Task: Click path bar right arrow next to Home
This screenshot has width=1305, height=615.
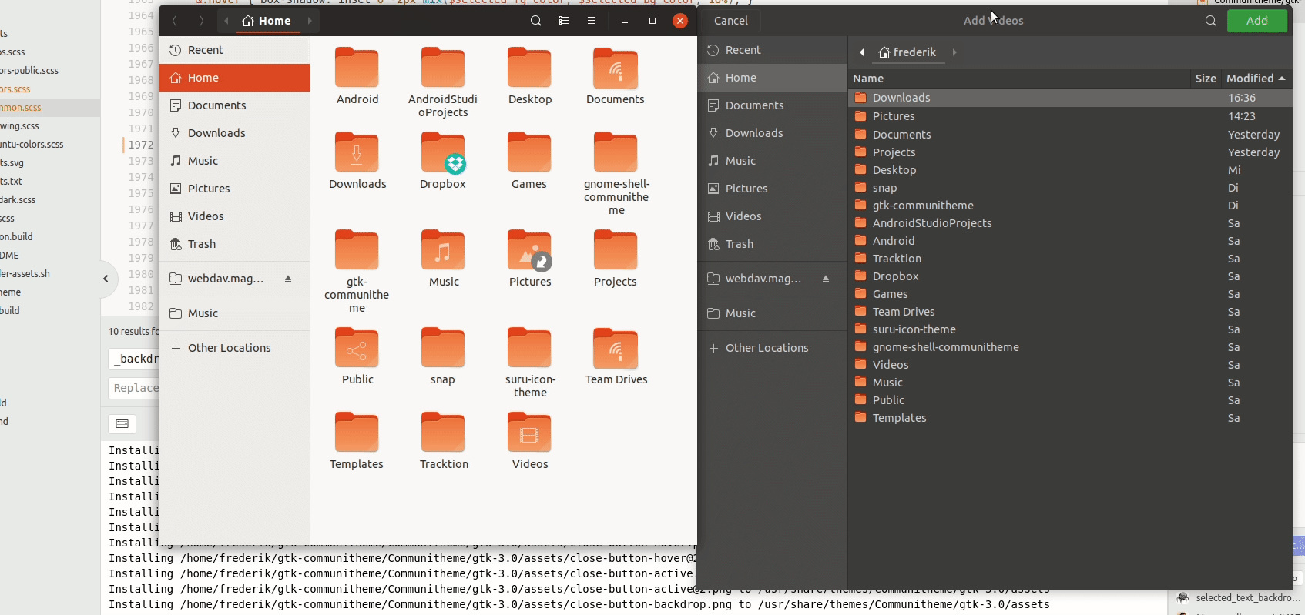Action: pos(310,21)
